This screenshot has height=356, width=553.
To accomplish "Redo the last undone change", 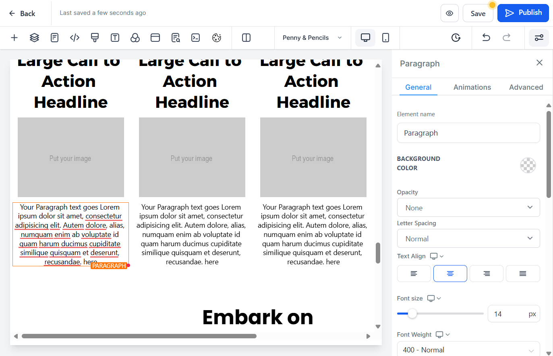I will click(506, 38).
